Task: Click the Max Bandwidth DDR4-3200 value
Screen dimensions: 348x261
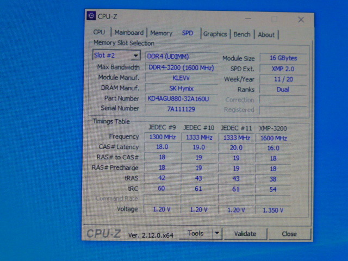Action: click(182, 67)
